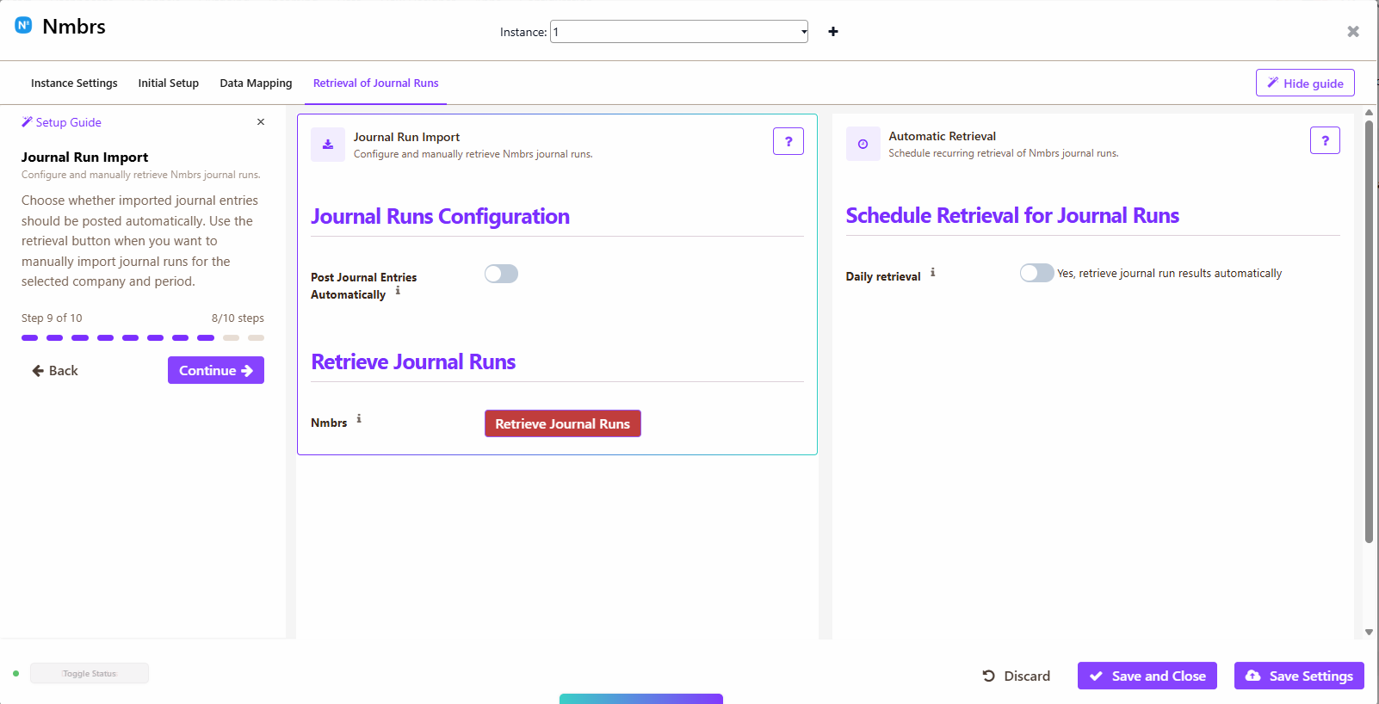Click Hide guide button
This screenshot has height=704, width=1379.
coord(1305,83)
